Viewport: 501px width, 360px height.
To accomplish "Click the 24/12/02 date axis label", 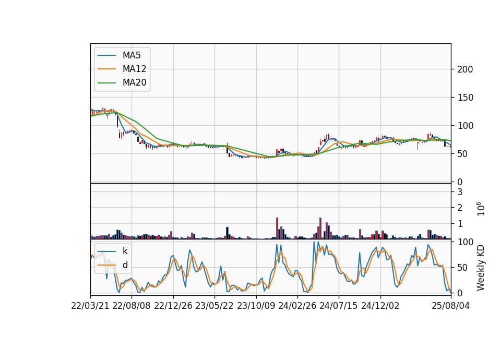I will click(x=380, y=306).
